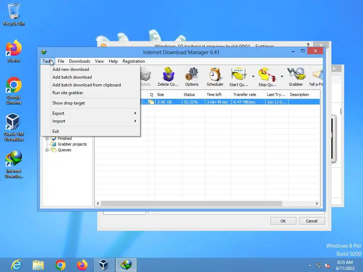
Task: Click the 6.47 MB/sec transfer rate cell
Action: point(248,102)
